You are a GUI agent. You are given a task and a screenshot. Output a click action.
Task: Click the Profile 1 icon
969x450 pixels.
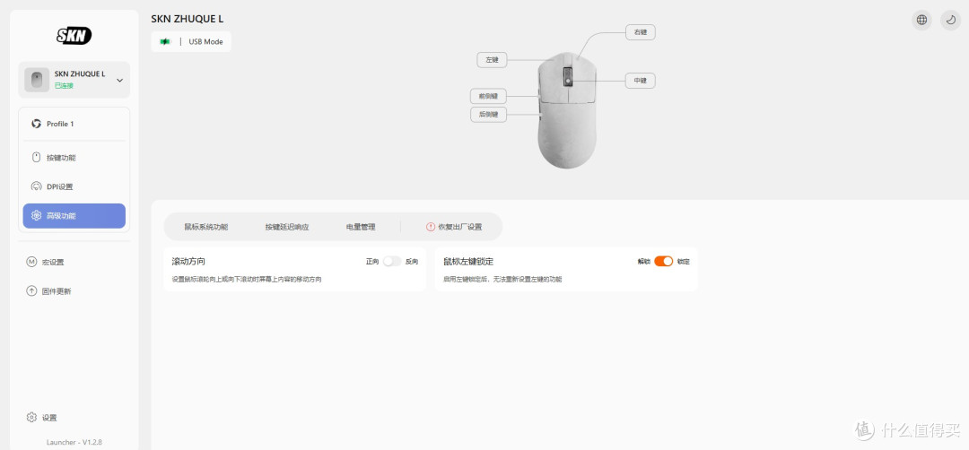(x=36, y=124)
